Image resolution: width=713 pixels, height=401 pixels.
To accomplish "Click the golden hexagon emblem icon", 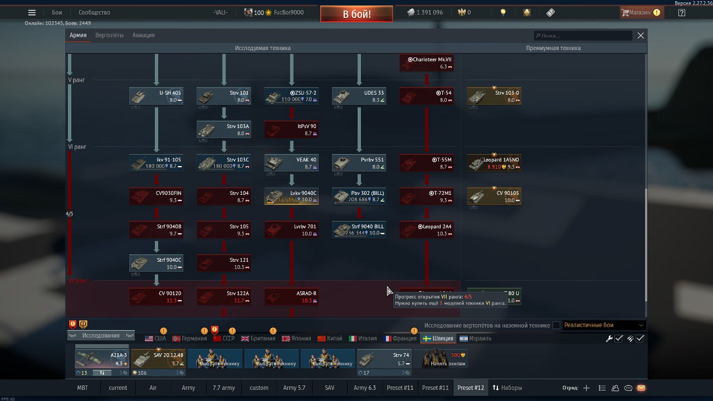I will point(527,12).
